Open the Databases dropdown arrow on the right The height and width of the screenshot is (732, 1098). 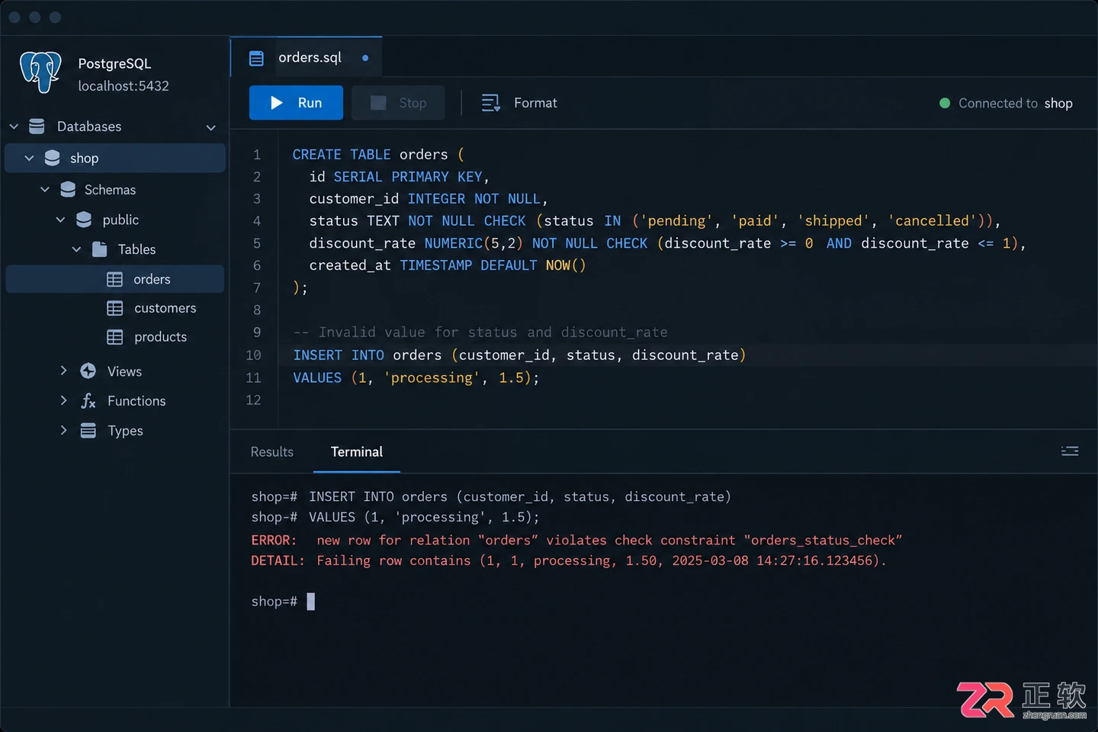(211, 127)
